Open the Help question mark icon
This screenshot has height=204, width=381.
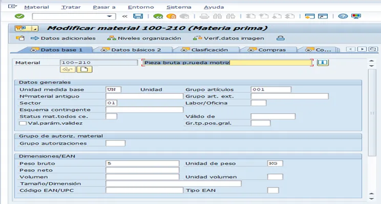(x=343, y=16)
